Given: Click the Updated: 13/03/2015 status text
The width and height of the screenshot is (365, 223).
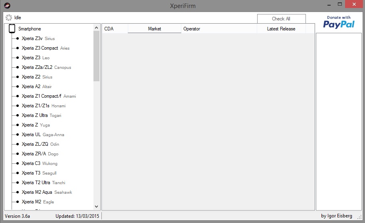Looking at the screenshot, I should pos(77,216).
